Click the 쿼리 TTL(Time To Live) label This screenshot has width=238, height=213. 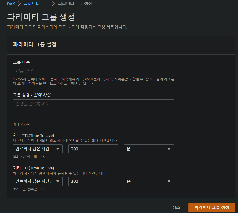[33, 168]
